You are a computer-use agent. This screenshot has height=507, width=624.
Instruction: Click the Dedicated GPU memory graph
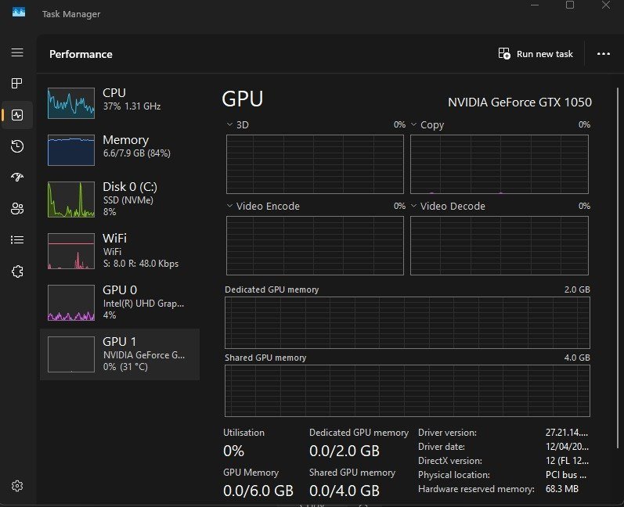click(407, 323)
